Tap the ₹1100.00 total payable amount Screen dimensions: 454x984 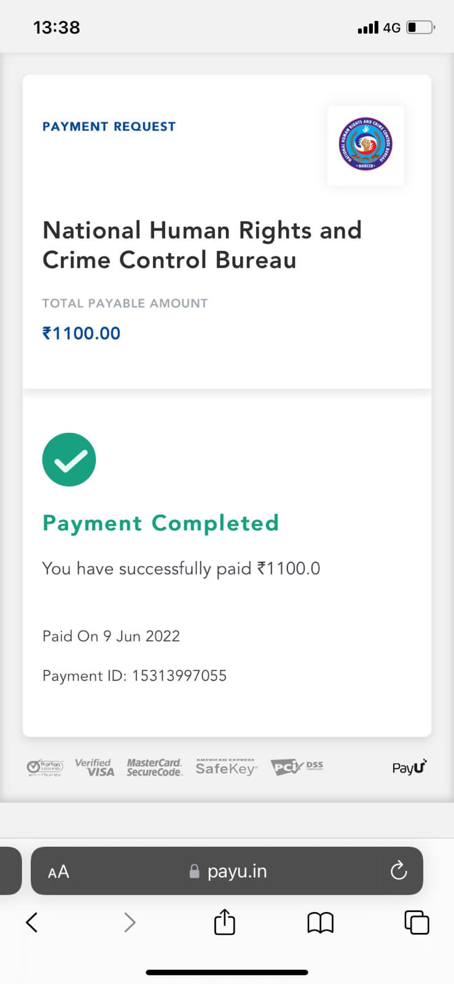[81, 333]
